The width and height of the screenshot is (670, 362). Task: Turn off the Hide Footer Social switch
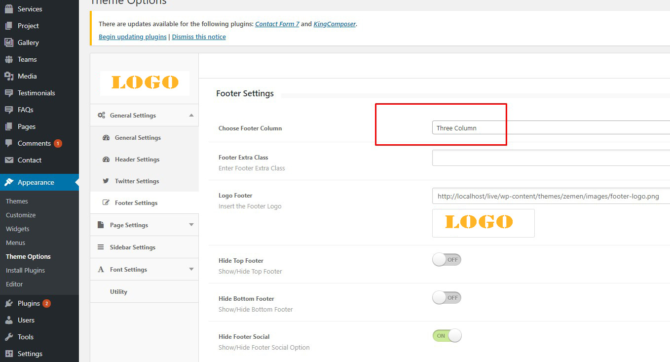pos(447,336)
